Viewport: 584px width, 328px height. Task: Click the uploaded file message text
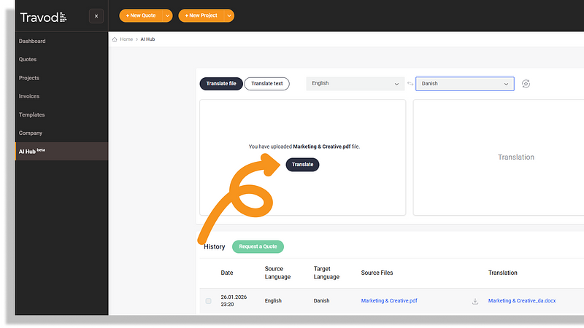tap(304, 147)
